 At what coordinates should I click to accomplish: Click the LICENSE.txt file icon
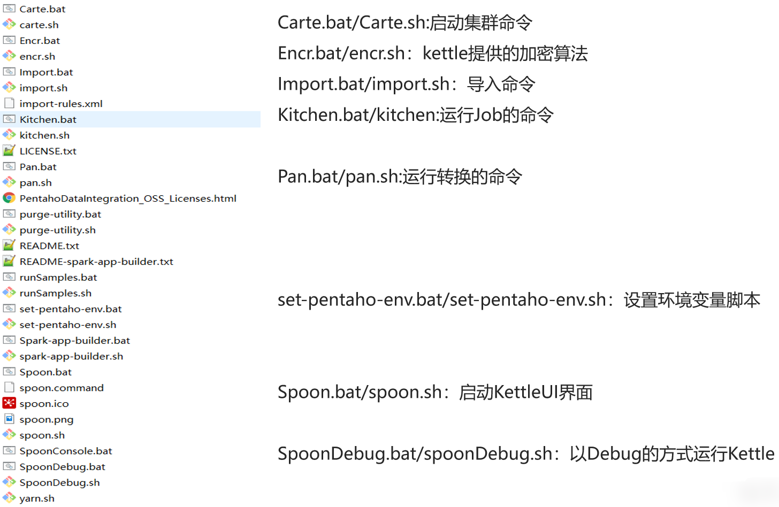point(9,151)
